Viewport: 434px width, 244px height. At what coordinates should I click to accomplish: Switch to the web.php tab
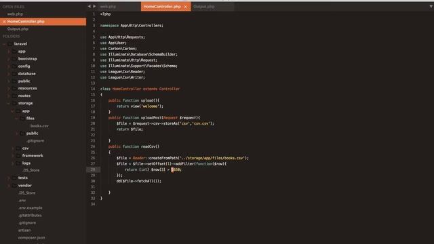point(108,6)
